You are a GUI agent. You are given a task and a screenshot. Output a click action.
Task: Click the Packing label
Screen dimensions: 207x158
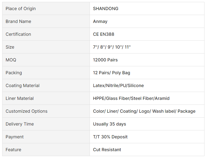(x=14, y=73)
